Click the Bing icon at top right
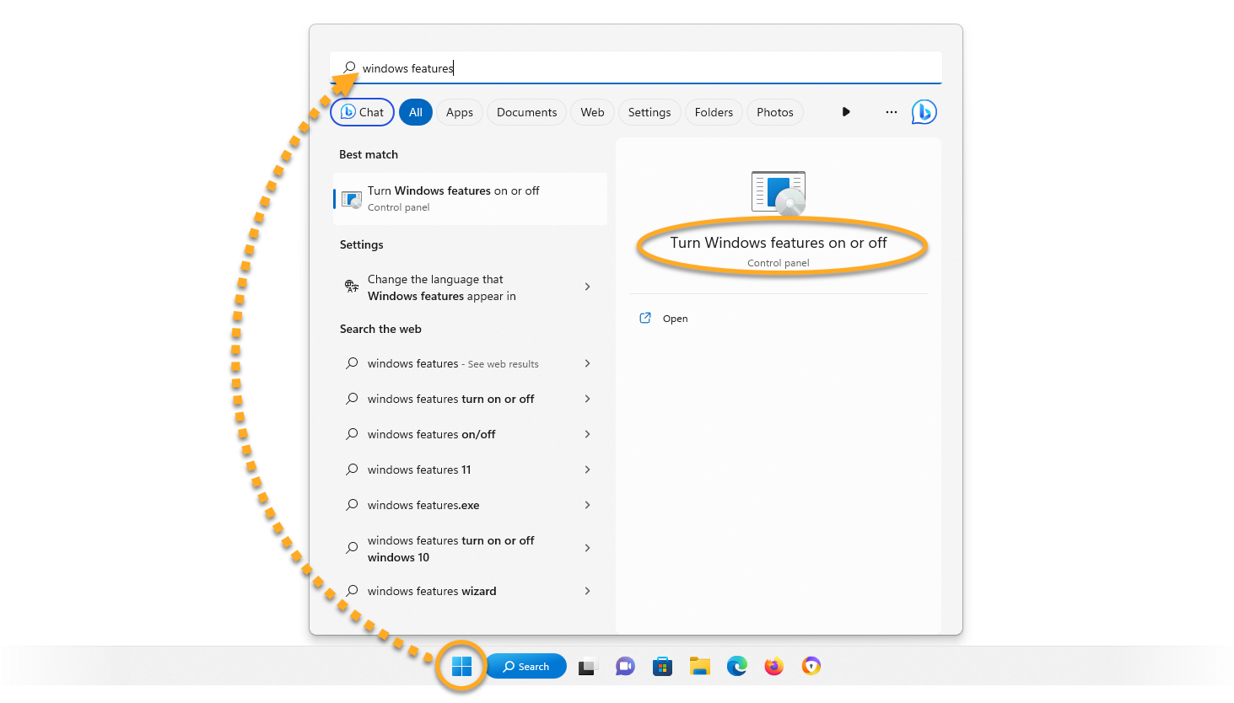1234x703 pixels. click(924, 112)
